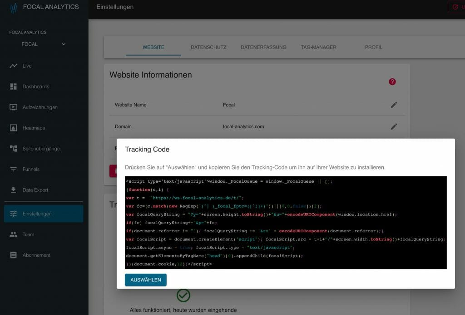Open Seitenübergänge in the sidebar
Screen dimensions: 465x315
click(x=44, y=149)
